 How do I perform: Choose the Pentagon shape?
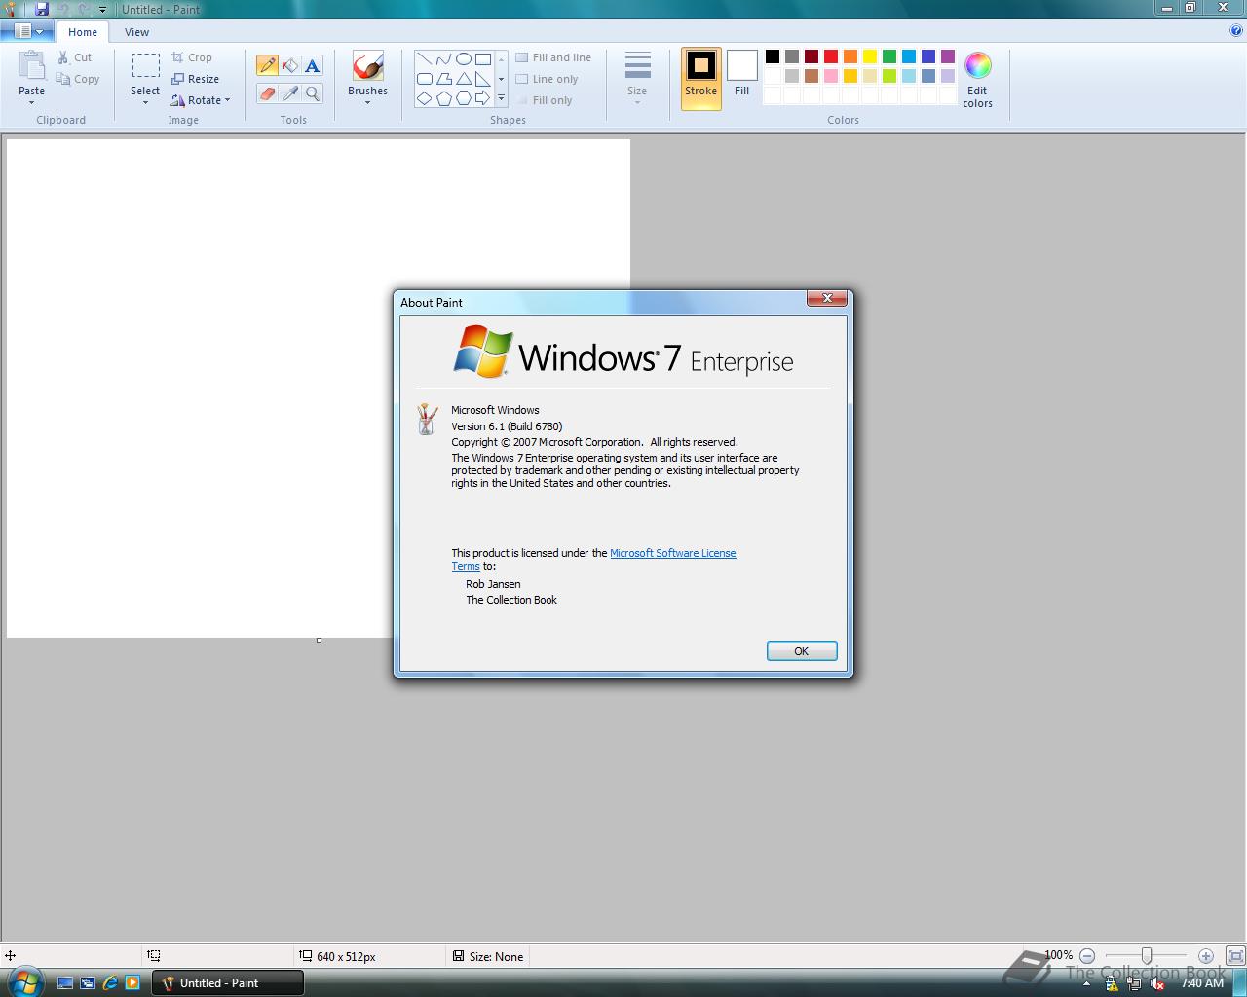click(x=444, y=98)
